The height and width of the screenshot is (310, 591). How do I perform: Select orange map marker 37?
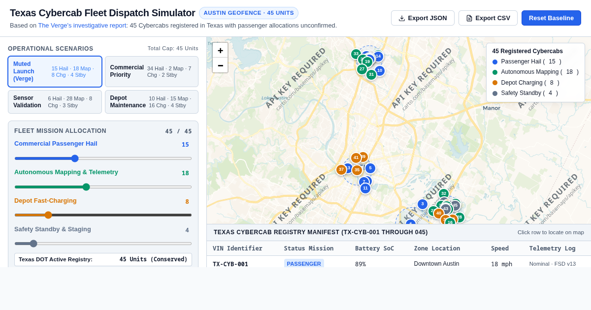341,170
